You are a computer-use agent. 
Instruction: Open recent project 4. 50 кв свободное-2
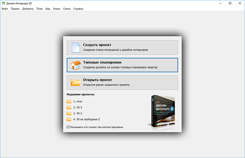(86, 119)
